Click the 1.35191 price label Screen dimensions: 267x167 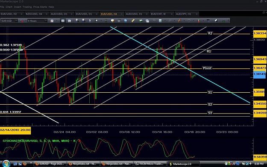259,92
